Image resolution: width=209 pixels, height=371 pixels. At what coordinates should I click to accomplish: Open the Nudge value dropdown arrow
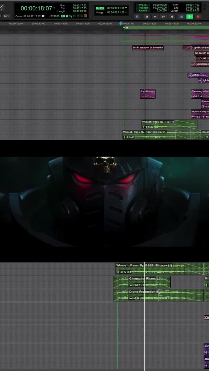[126, 12]
